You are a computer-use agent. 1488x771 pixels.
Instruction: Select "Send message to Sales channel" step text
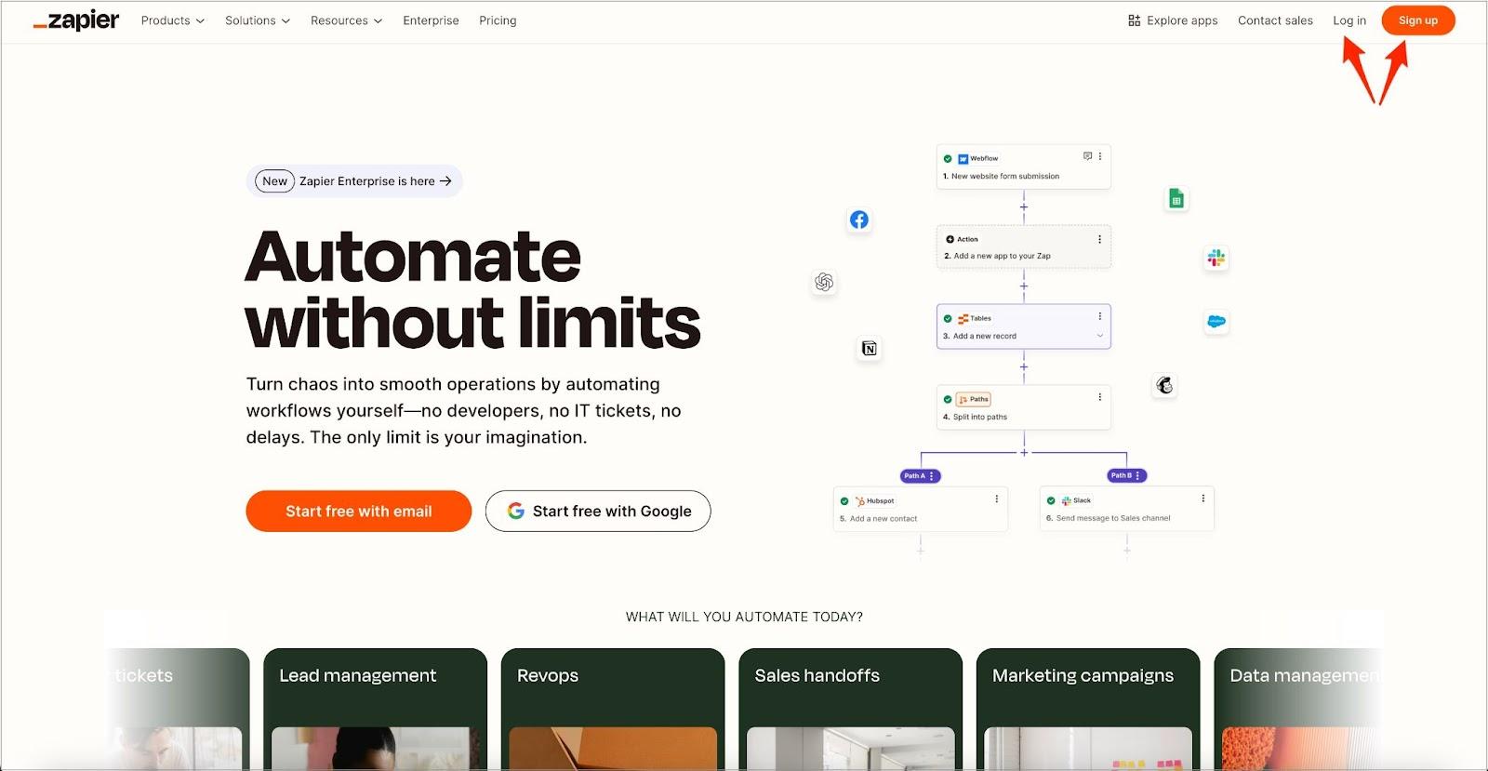1113,519
